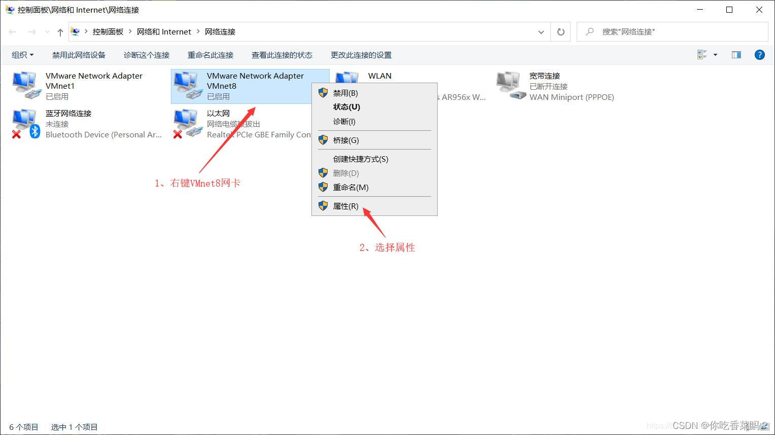
Task: Open recent locations dropdown arrow
Action: [47, 32]
